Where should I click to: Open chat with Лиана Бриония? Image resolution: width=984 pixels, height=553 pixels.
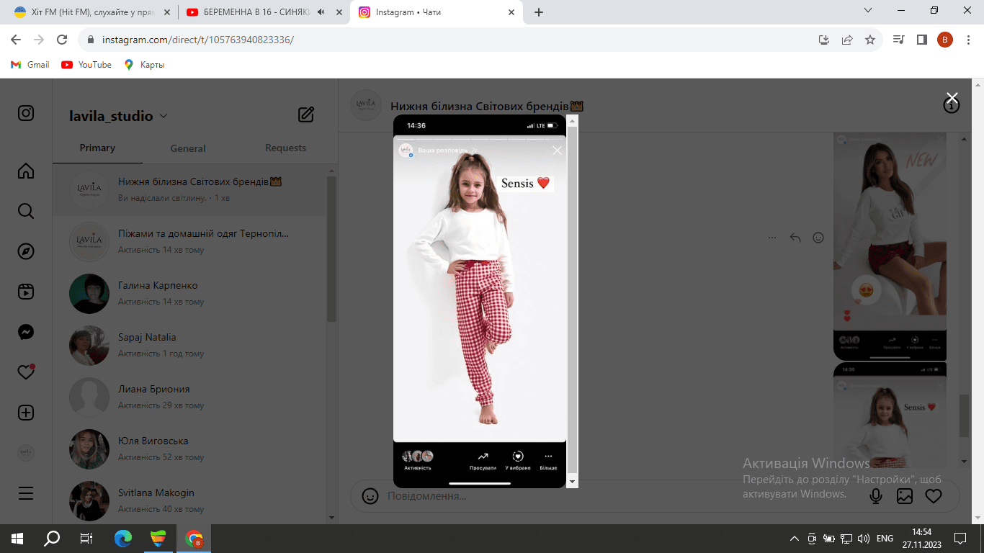coord(189,397)
